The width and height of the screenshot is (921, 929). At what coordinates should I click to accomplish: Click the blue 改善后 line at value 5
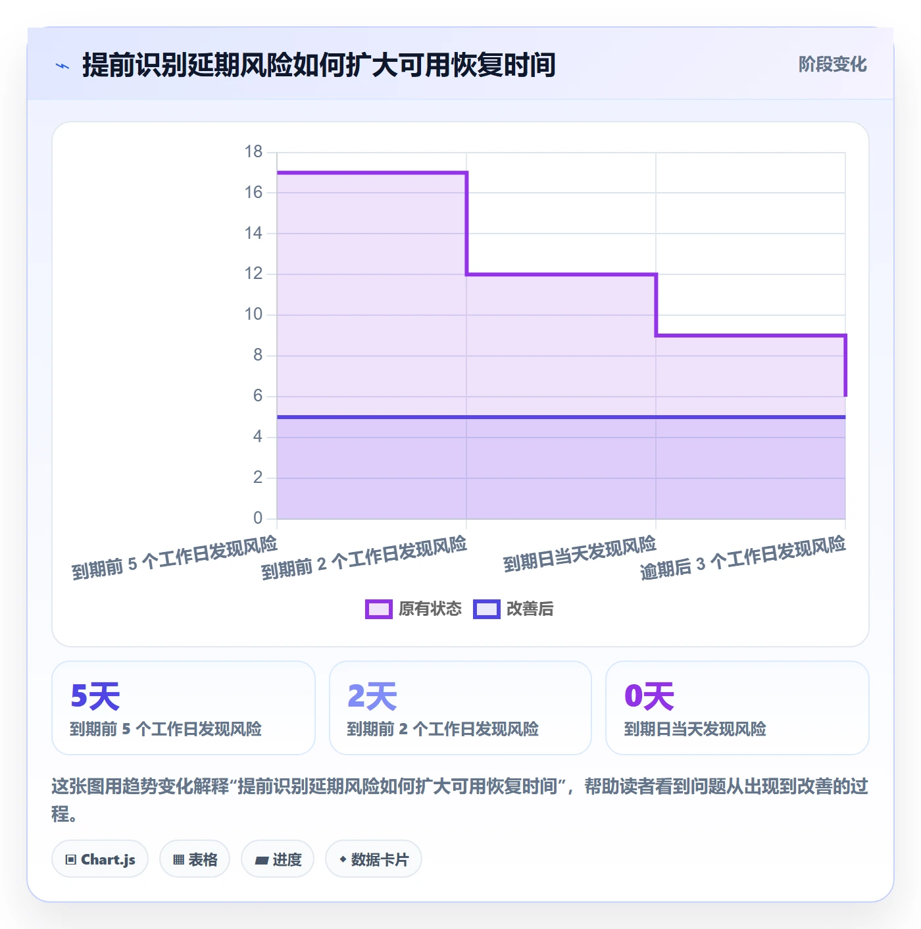(x=561, y=416)
